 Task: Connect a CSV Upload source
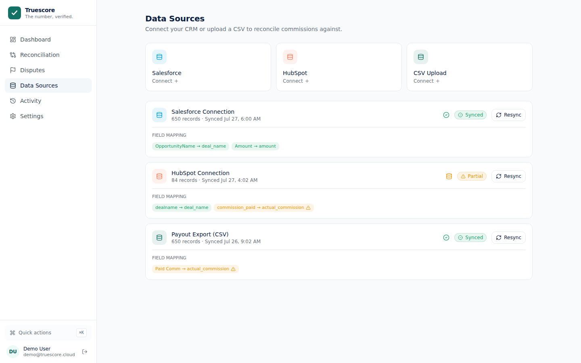click(426, 81)
